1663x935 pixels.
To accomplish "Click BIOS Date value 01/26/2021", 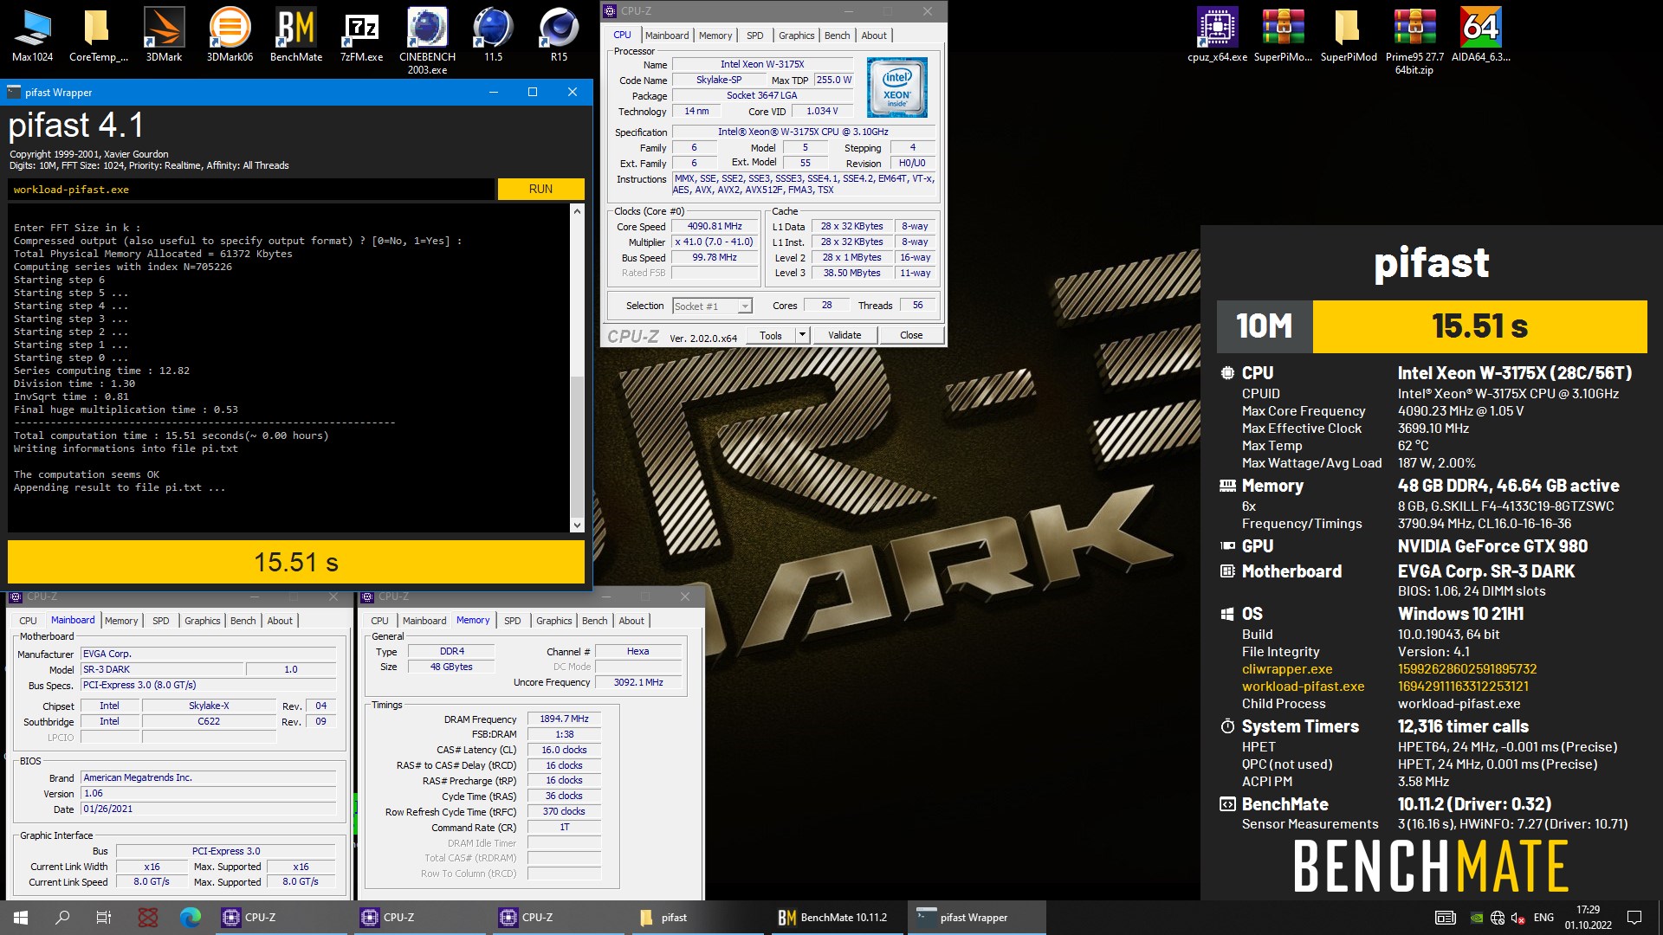I will tap(208, 809).
